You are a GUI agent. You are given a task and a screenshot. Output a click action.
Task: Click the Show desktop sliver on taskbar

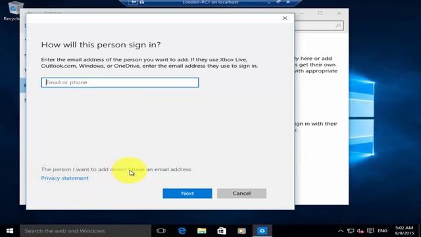tap(420, 231)
